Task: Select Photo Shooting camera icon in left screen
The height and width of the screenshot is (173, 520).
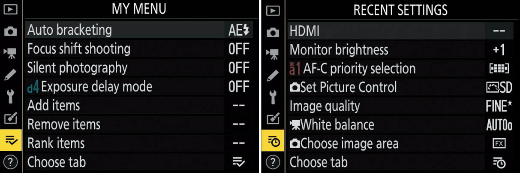Action: [x=10, y=31]
